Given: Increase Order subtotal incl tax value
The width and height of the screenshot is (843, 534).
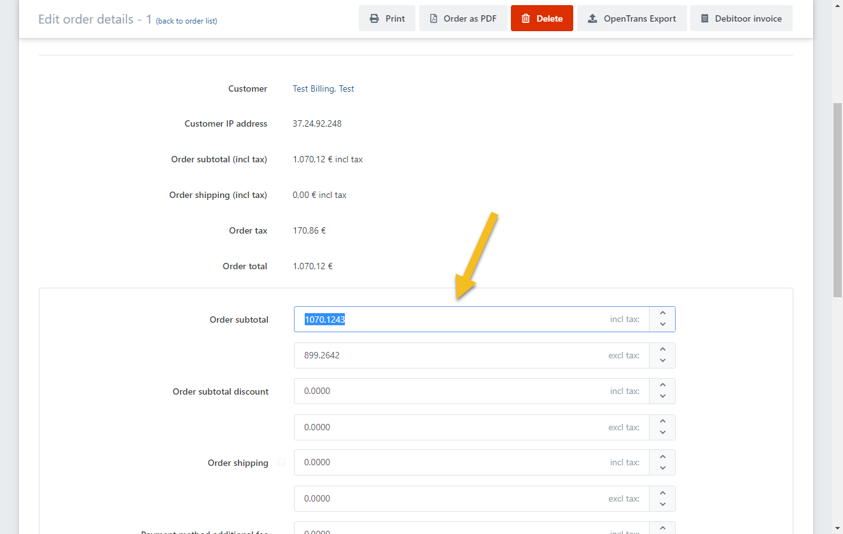Looking at the screenshot, I should pos(662,313).
